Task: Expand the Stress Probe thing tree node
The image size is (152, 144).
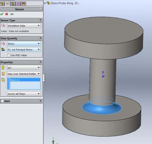Action: pyautogui.click(x=45, y=3)
